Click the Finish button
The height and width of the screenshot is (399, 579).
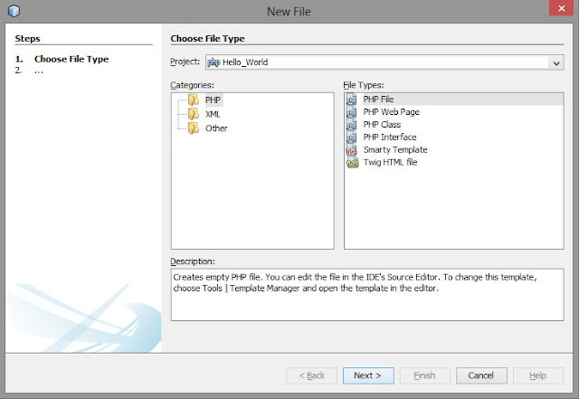424,375
